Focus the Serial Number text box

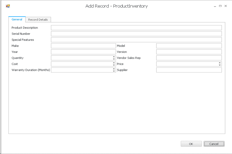(136, 34)
